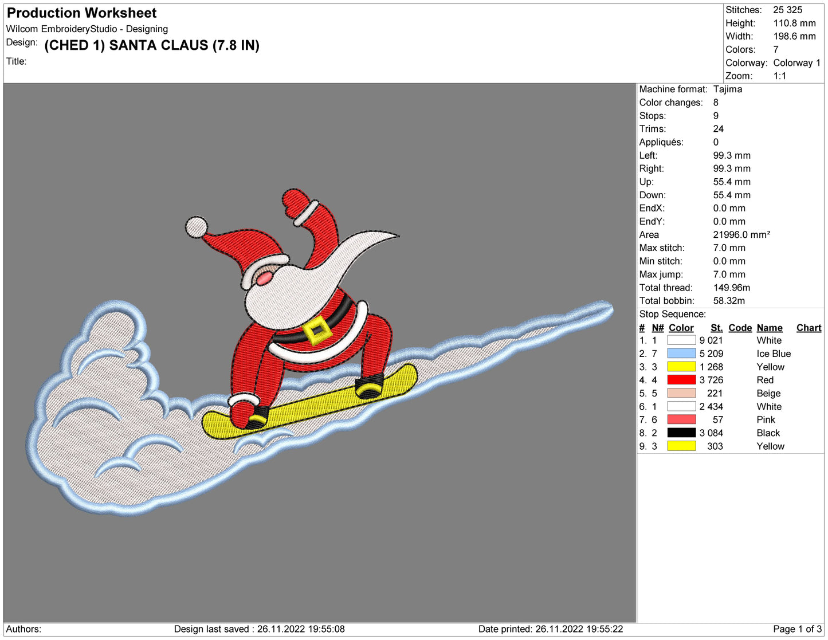Select the Name column header
828x640 pixels.
[769, 327]
